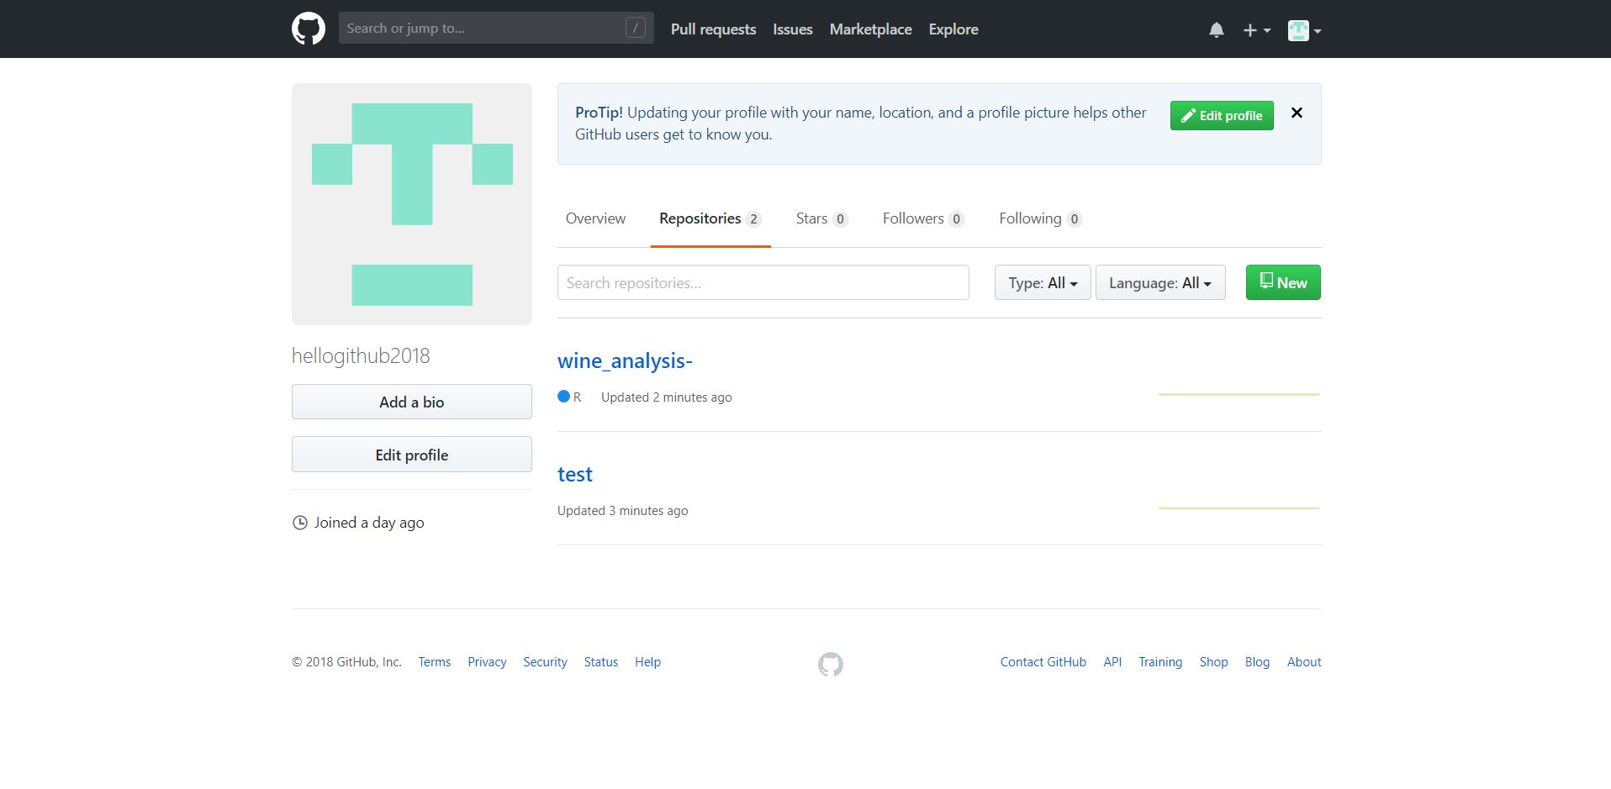The height and width of the screenshot is (789, 1611).
Task: Open the Training footer link
Action: pyautogui.click(x=1160, y=662)
